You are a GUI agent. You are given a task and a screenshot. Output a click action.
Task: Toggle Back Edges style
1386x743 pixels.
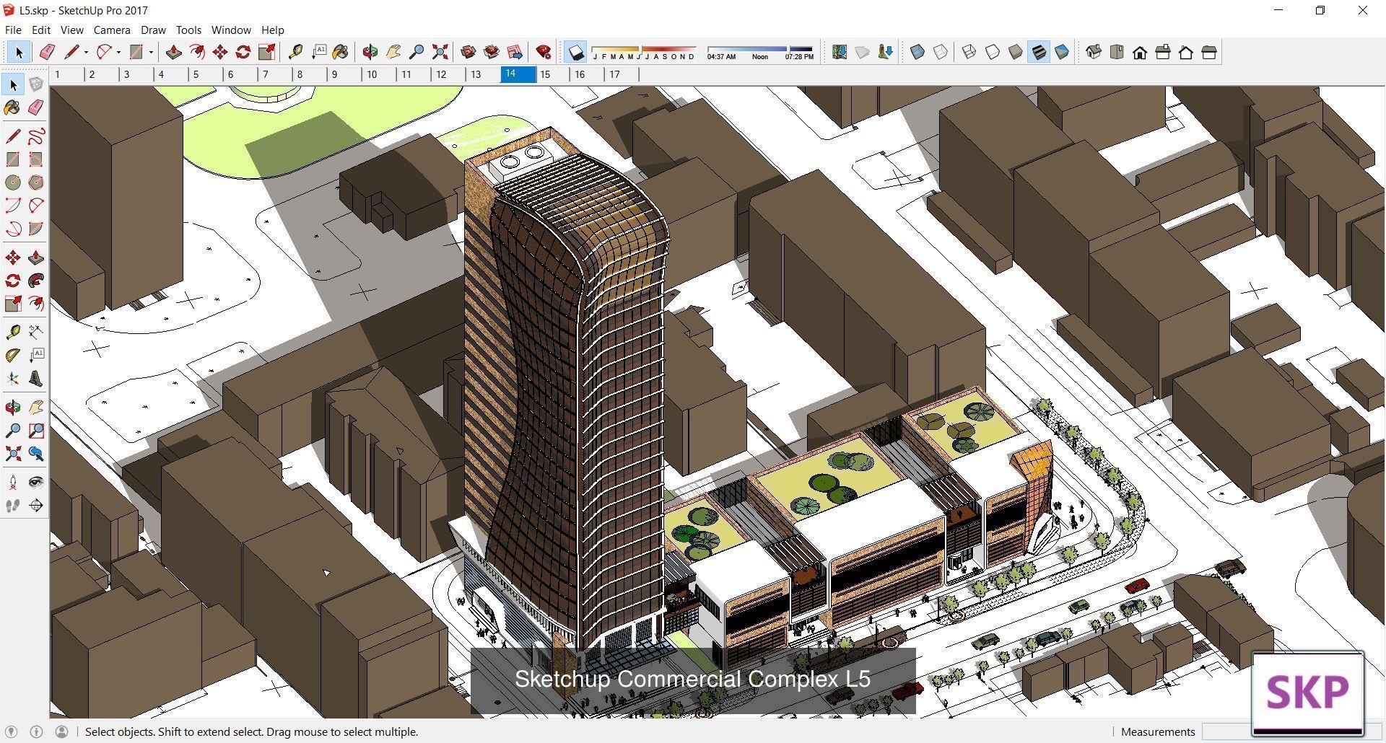click(x=941, y=52)
